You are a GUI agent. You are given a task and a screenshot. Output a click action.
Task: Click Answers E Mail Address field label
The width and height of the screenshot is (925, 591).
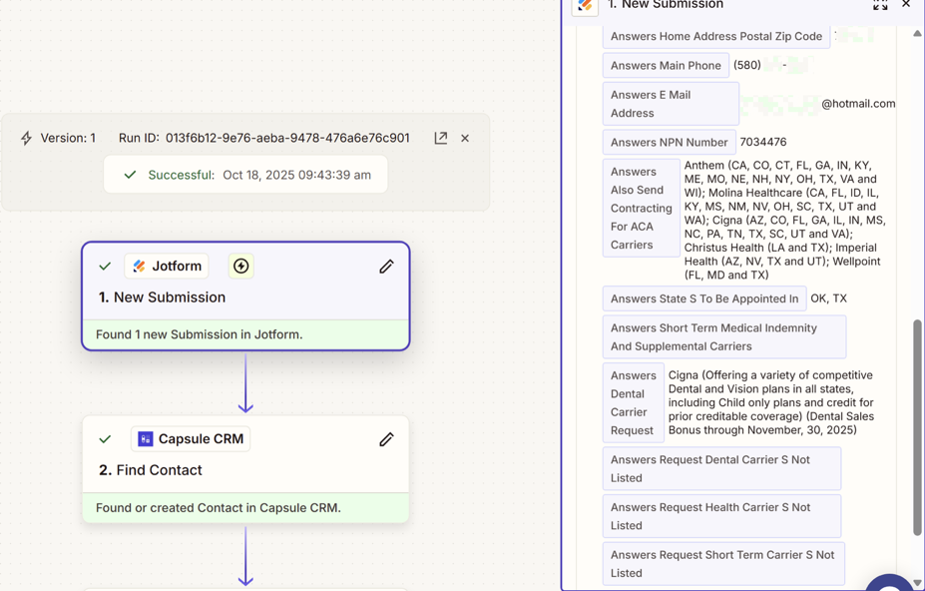point(670,104)
